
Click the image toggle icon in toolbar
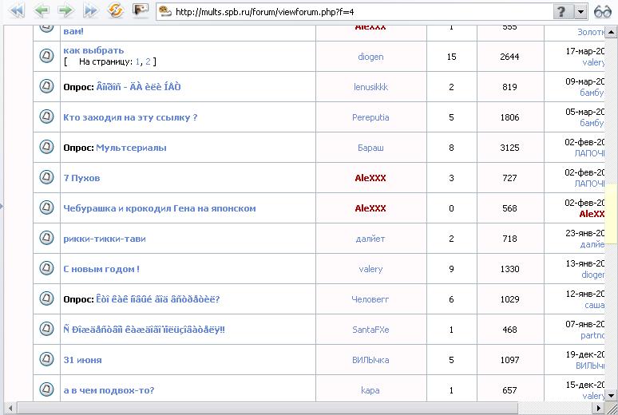coord(140,10)
